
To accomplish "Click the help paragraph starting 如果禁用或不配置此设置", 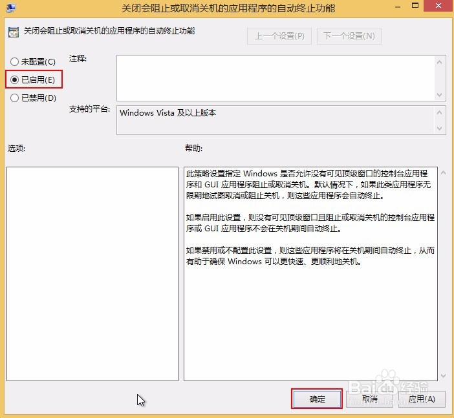I will (x=310, y=256).
